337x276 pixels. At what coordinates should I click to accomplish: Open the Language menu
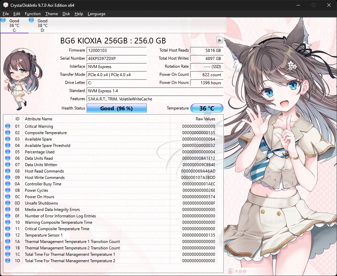pos(97,14)
